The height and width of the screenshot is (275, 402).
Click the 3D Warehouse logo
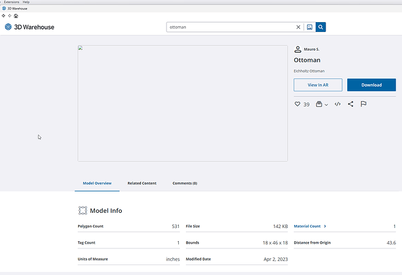[x=30, y=27]
